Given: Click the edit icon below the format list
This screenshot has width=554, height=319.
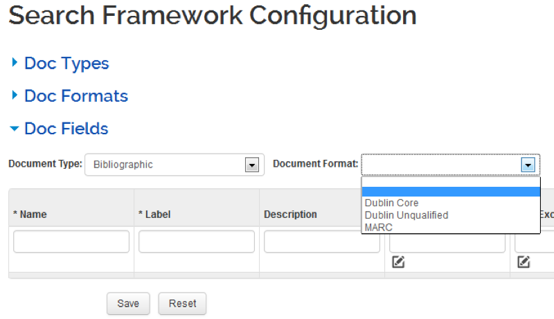Looking at the screenshot, I should click(398, 262).
